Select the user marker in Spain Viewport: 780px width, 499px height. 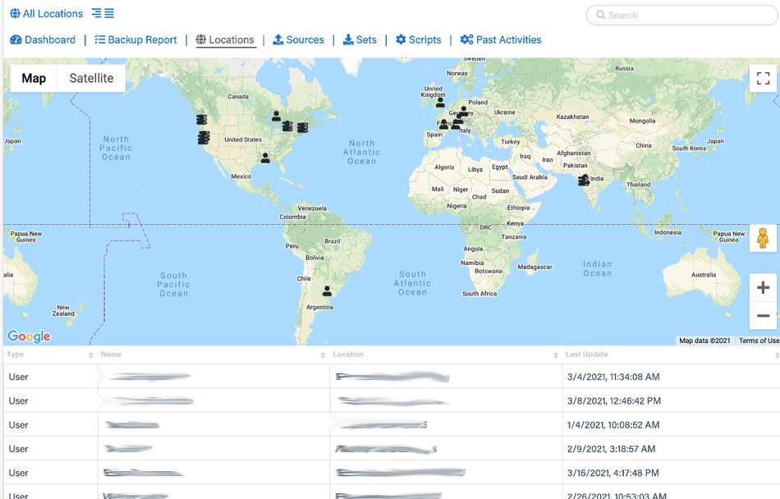click(x=443, y=124)
